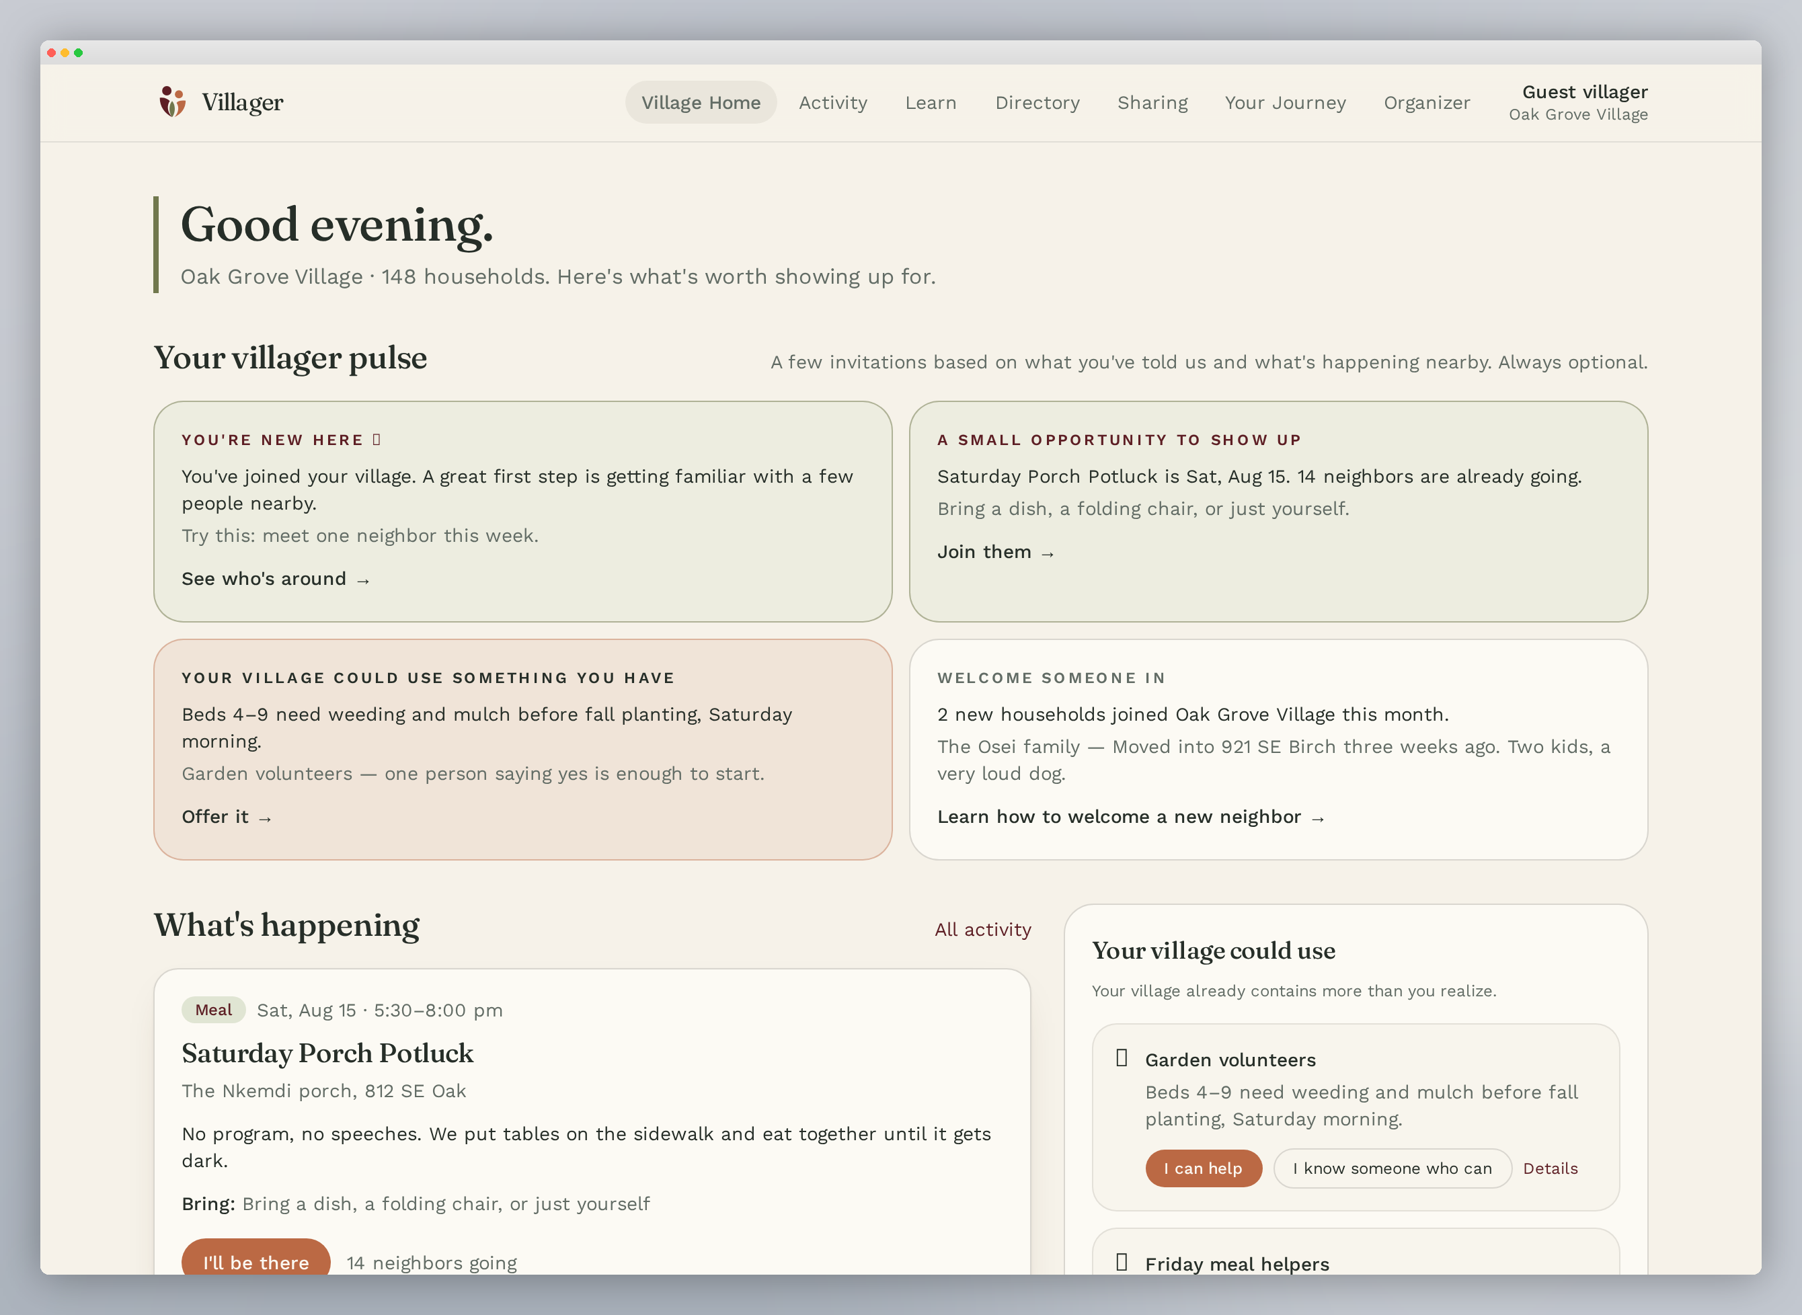Screen dimensions: 1802x1315
Task: Click 'Your village could use something you have' label
Action: coord(428,678)
